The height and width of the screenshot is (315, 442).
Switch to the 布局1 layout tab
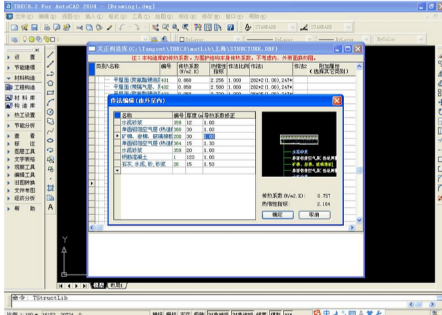point(116,286)
